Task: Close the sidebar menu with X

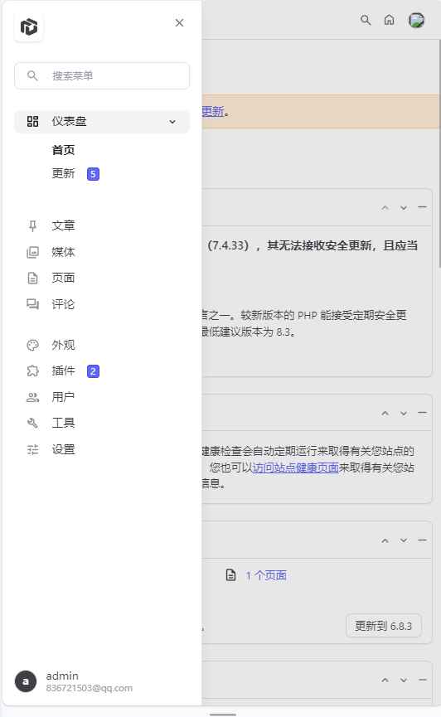Action: (179, 23)
